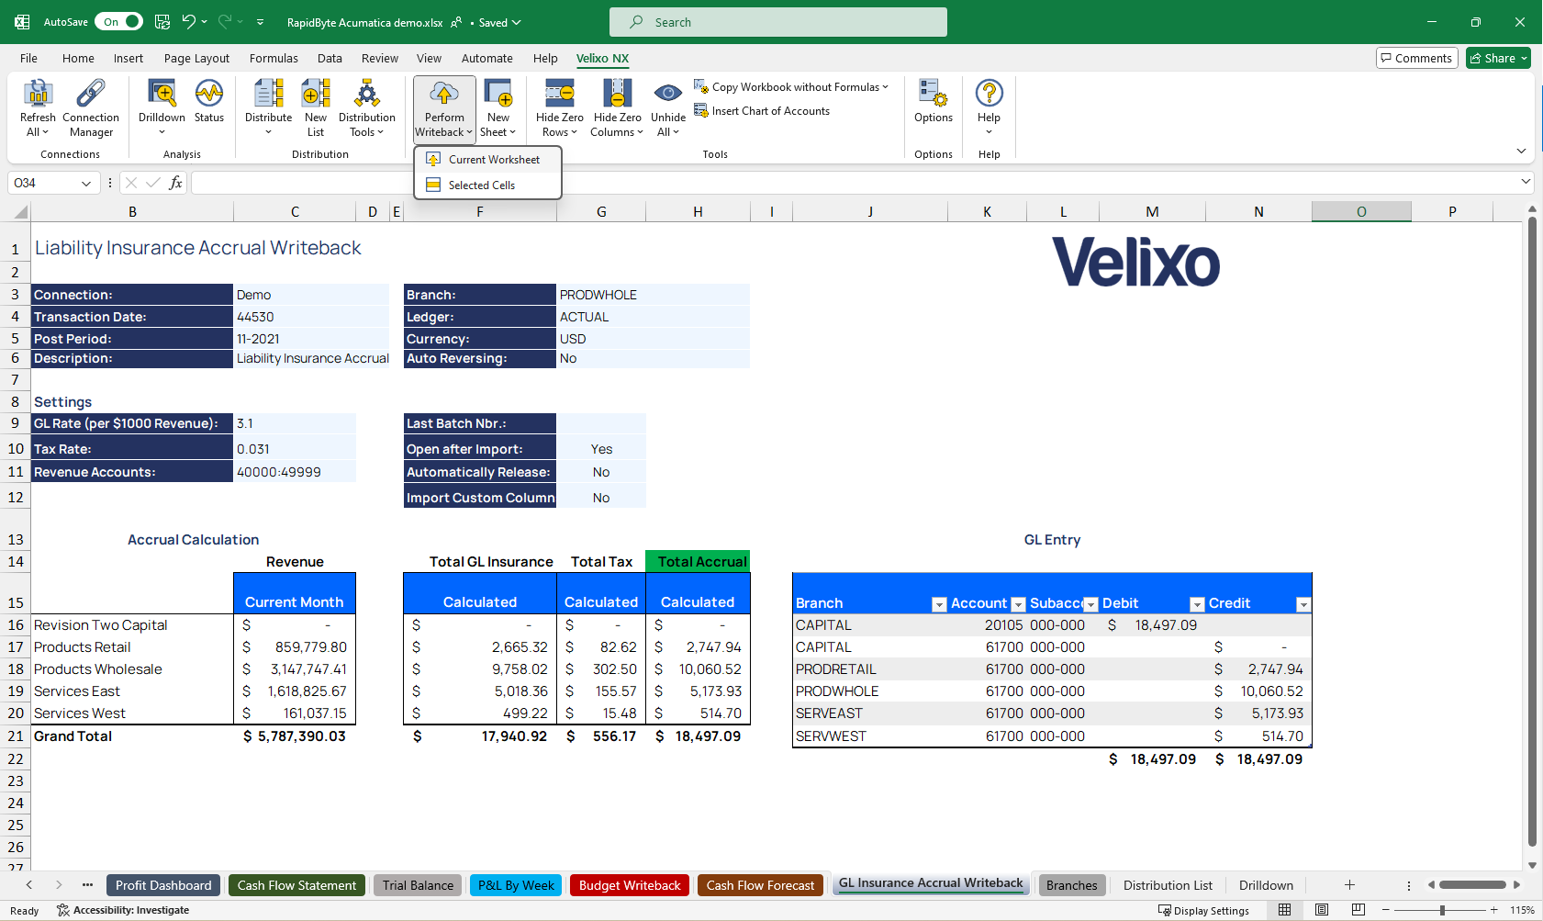Open the Automate ribbon tab
1543x921 pixels.
(487, 58)
